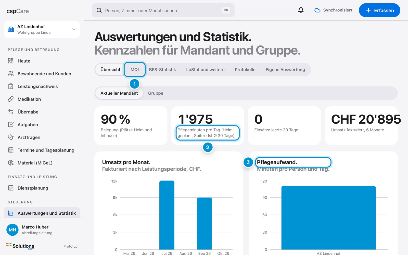Click the Prototyp label
Screen dimensions: 408x255
point(70,246)
